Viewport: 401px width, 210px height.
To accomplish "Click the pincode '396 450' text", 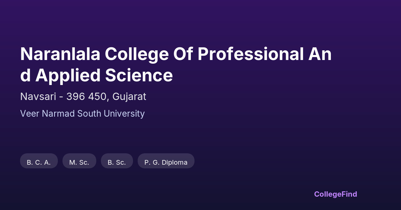I will (x=87, y=97).
